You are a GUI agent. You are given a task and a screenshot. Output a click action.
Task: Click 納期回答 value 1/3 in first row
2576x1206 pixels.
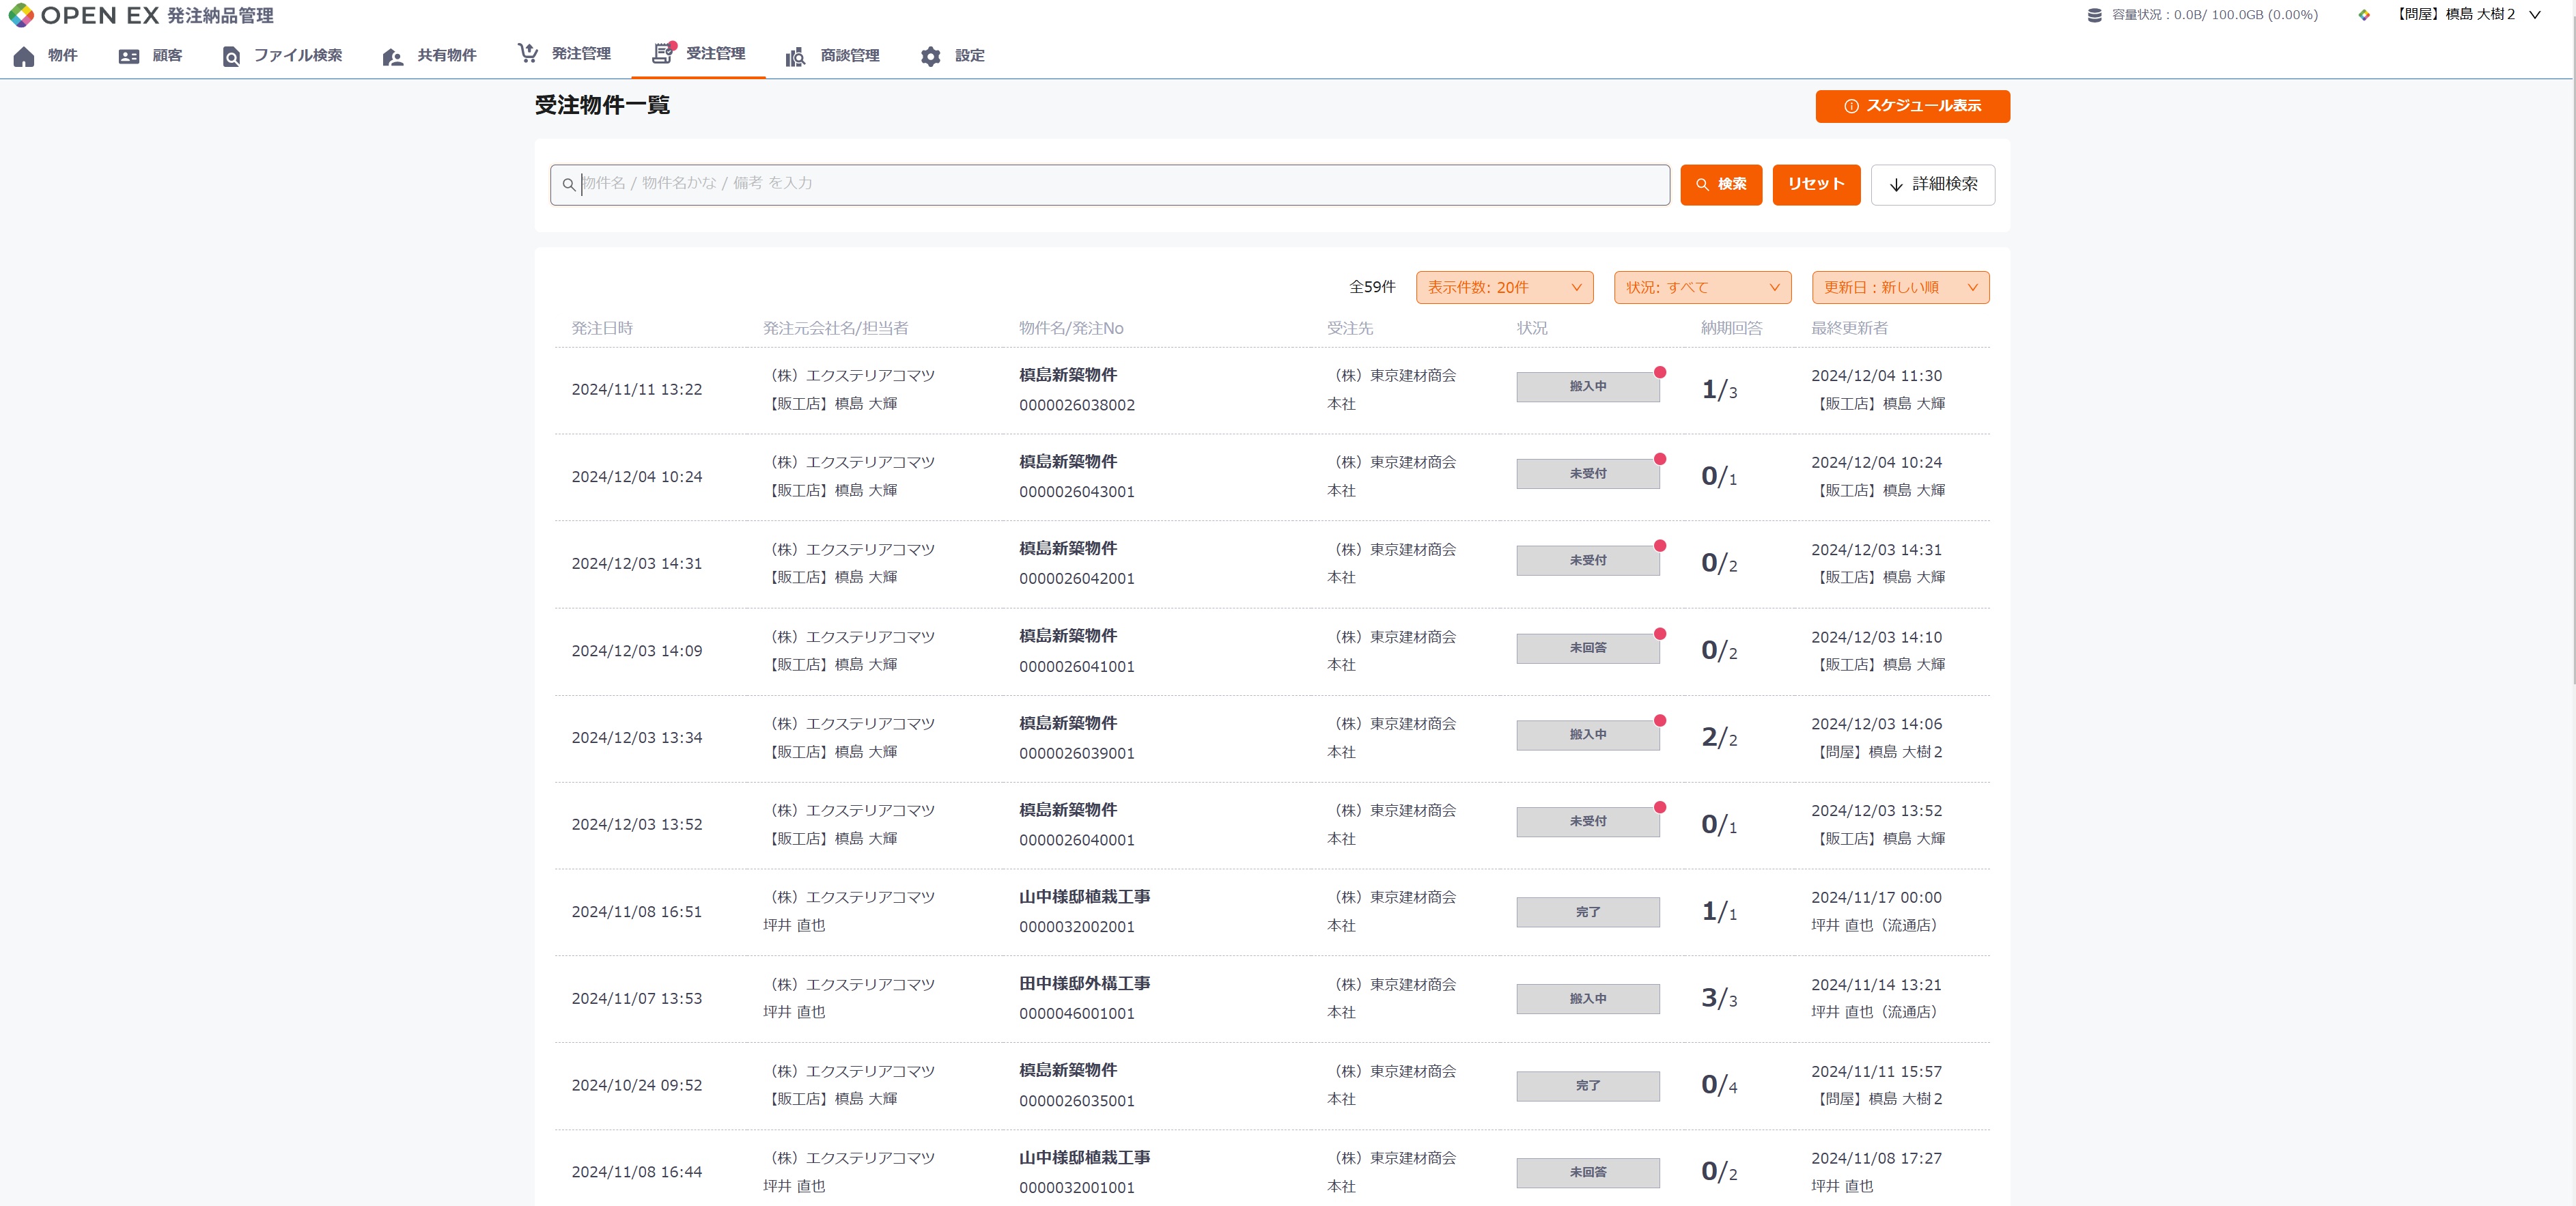click(x=1719, y=390)
